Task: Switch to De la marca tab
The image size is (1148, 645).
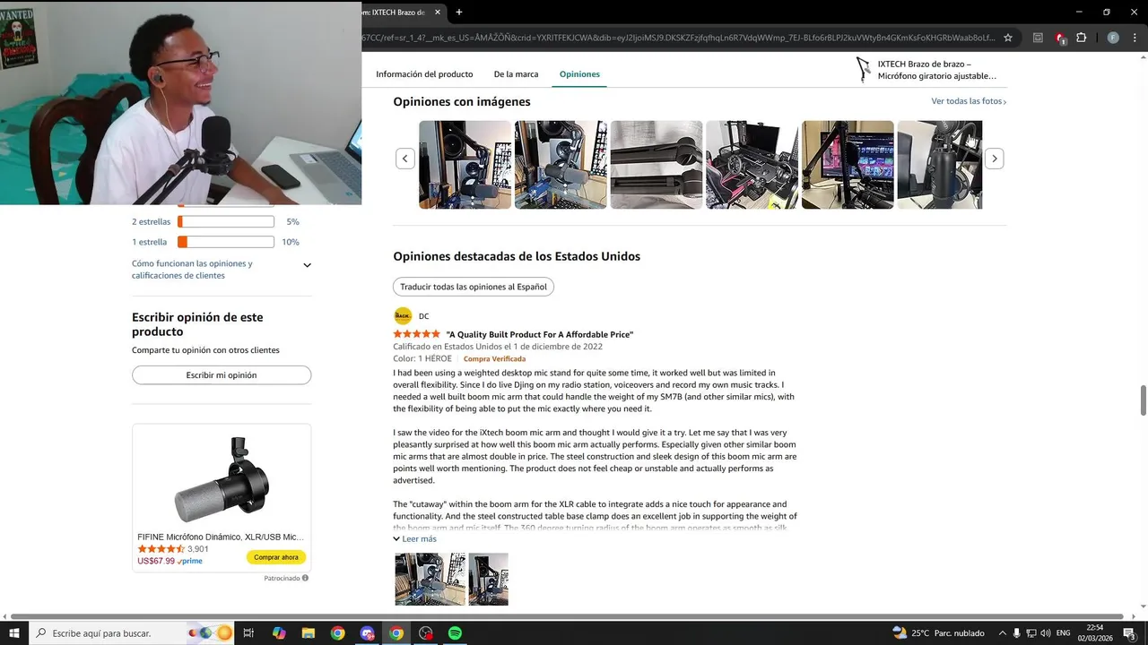Action: (x=516, y=74)
